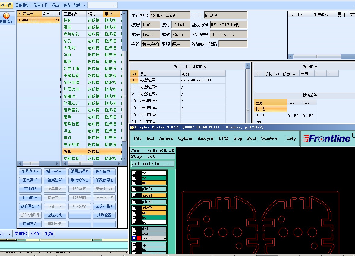Expand the 帮助 menu dropdown arrow
This screenshot has height=256, width=355.
84,5
